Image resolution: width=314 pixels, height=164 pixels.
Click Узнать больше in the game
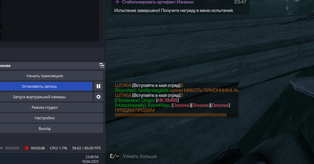tap(140, 156)
